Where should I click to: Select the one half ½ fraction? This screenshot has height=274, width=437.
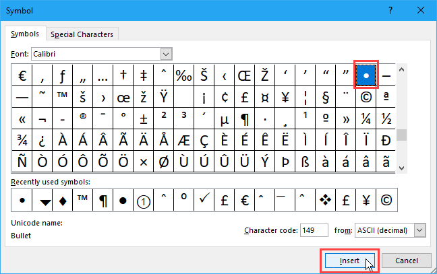(x=386, y=118)
